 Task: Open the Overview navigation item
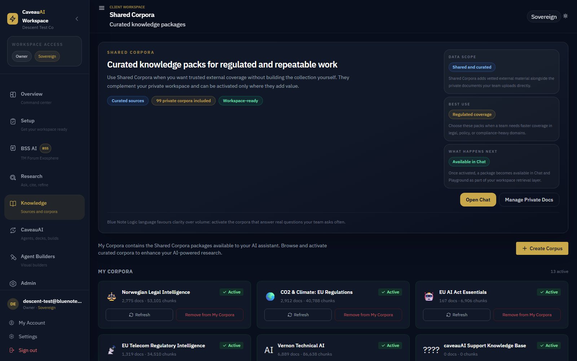pos(44,98)
